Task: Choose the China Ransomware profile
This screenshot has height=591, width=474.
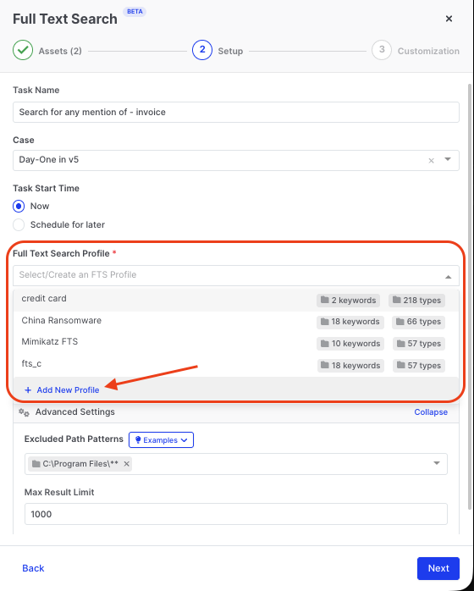Action: click(236, 321)
